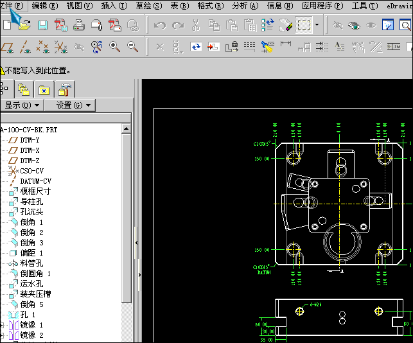Open the 视图(V) menu
The width and height of the screenshot is (413, 343).
tap(80, 6)
